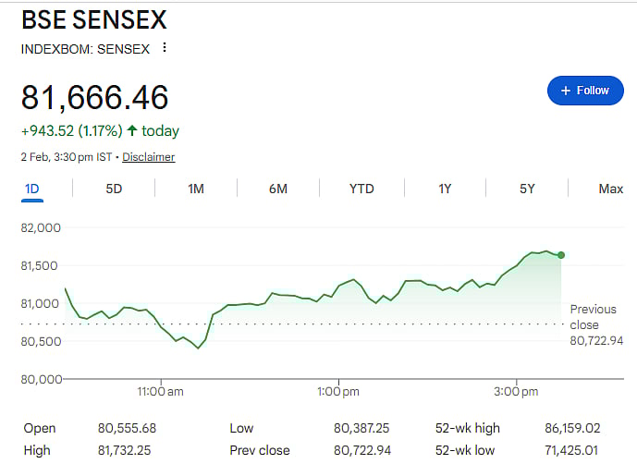Switch to the 5Y chart tab
The image size is (637, 464).
pyautogui.click(x=527, y=189)
